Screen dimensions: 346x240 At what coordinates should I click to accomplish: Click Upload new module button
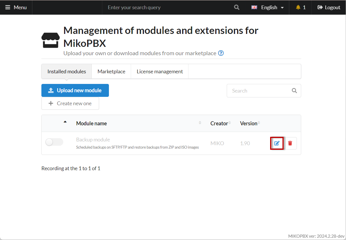[x=75, y=91]
